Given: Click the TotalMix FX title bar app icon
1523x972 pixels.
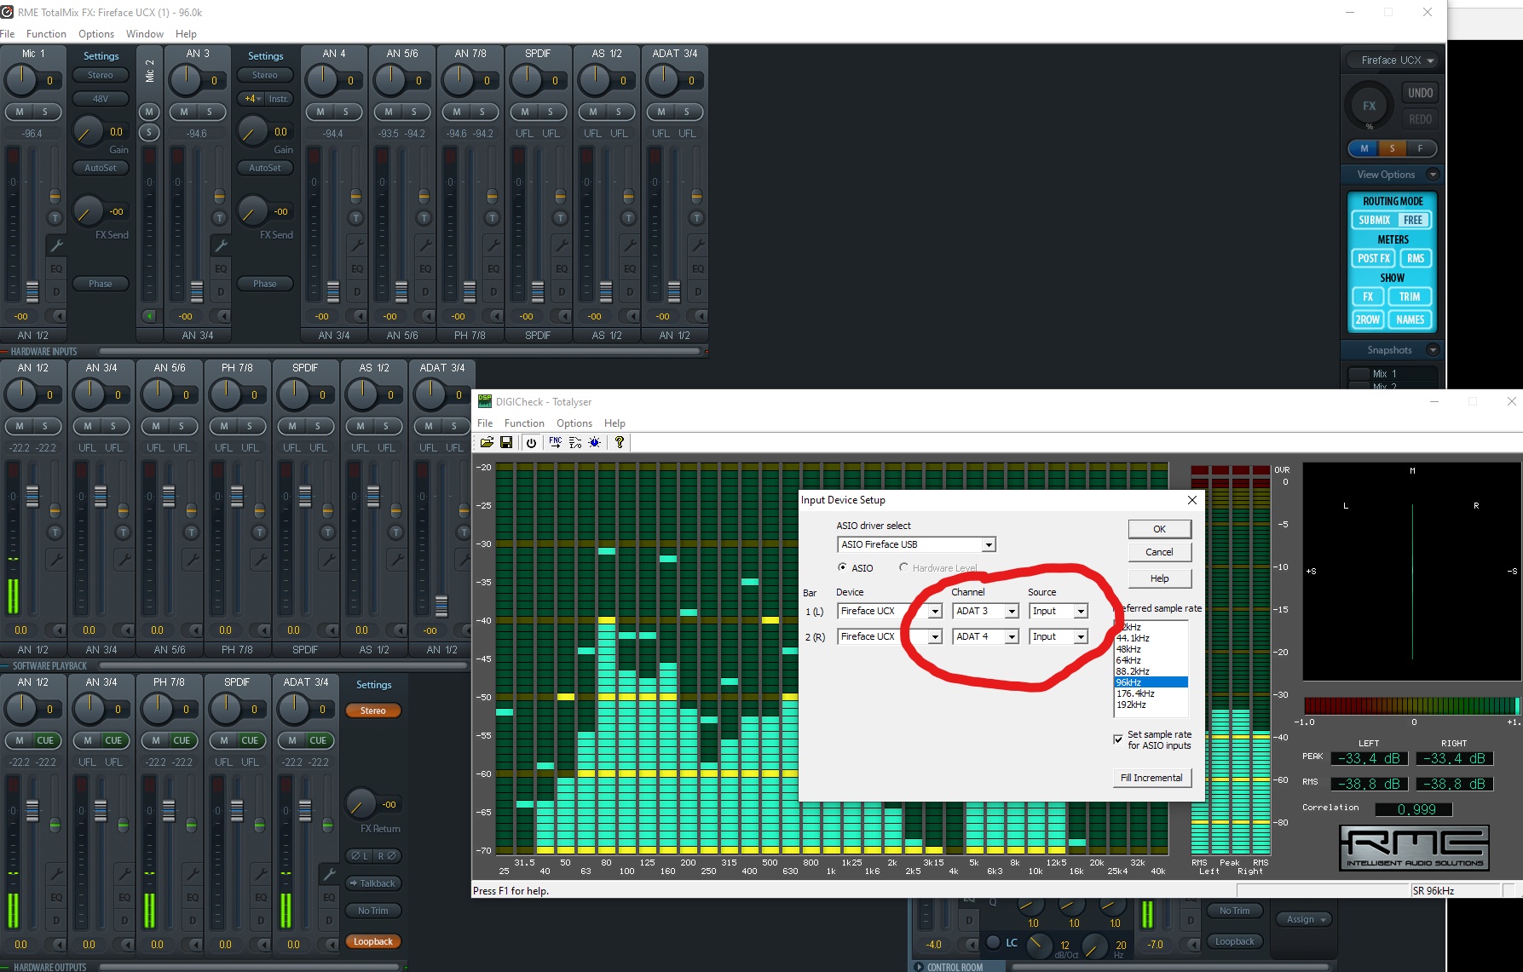Looking at the screenshot, I should click(8, 12).
